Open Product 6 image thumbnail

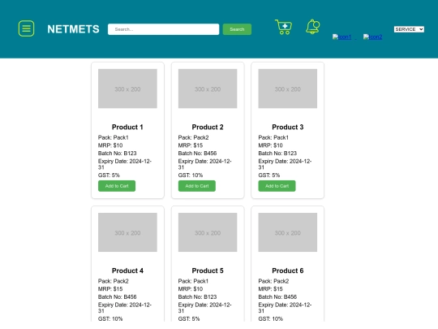pyautogui.click(x=288, y=232)
